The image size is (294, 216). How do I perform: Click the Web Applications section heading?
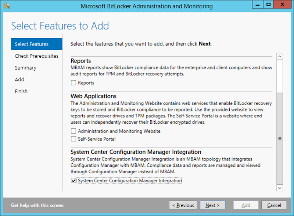(93, 96)
